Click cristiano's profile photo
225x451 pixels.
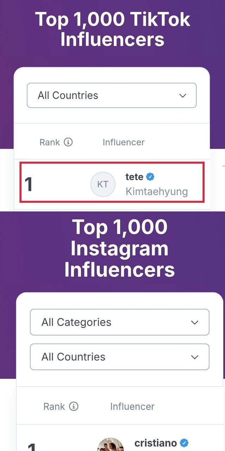110,445
